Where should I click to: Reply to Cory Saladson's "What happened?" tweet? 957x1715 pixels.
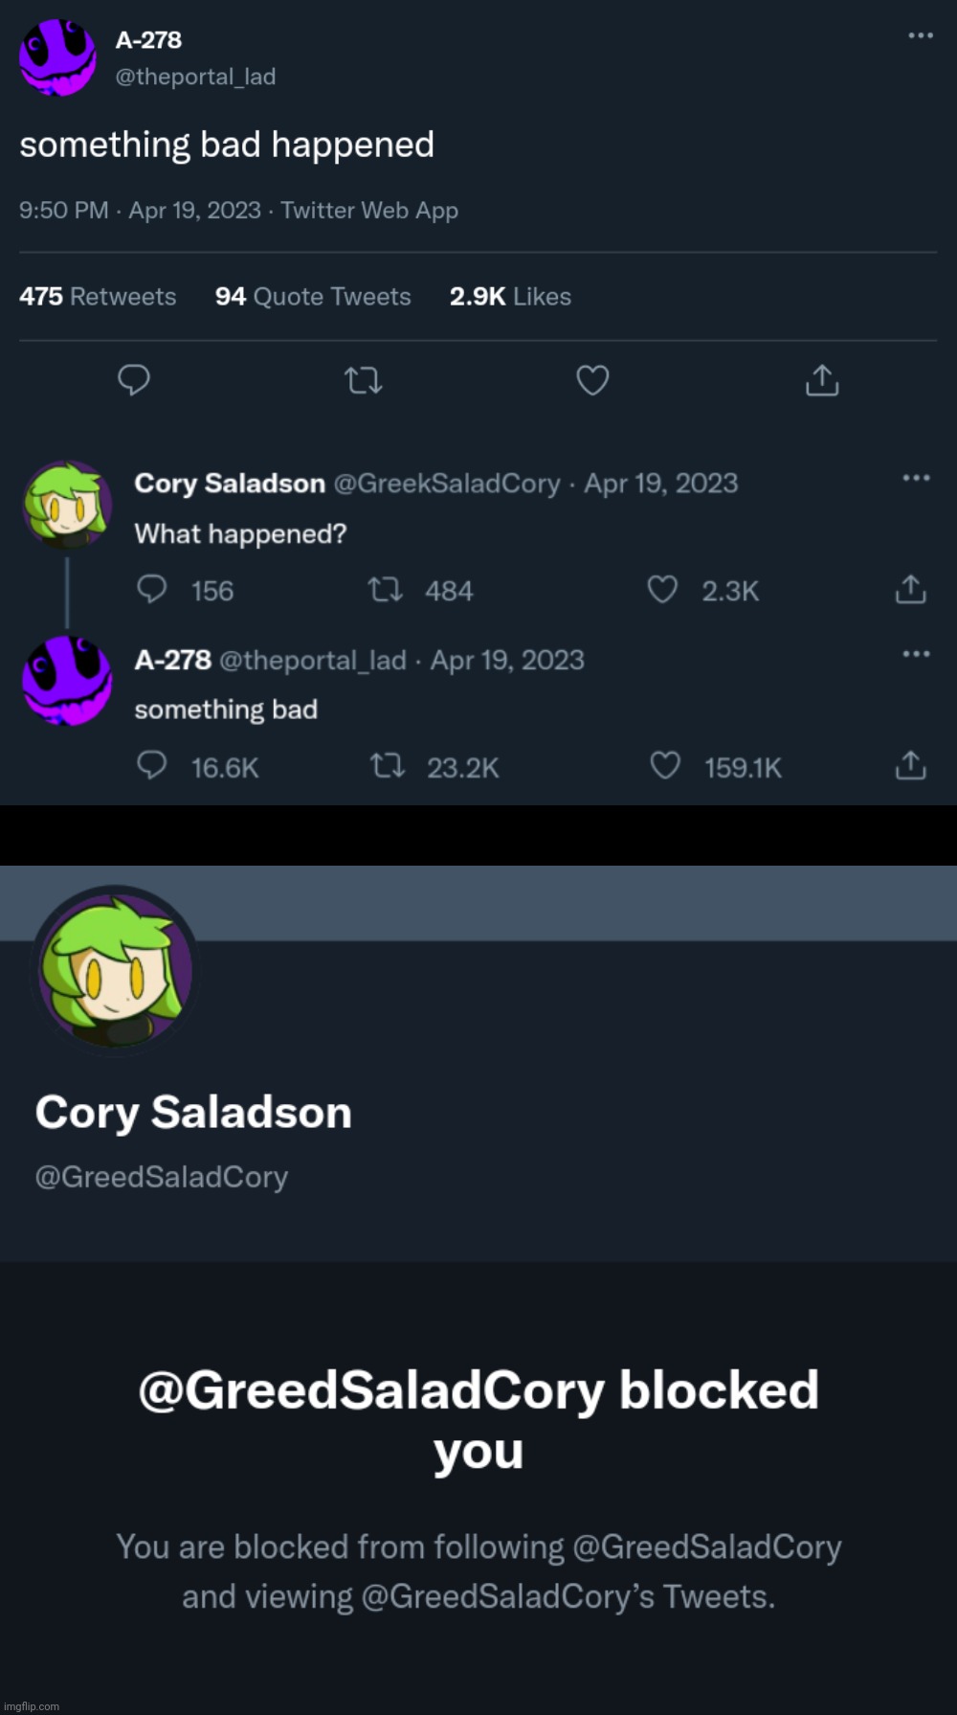[x=152, y=589]
